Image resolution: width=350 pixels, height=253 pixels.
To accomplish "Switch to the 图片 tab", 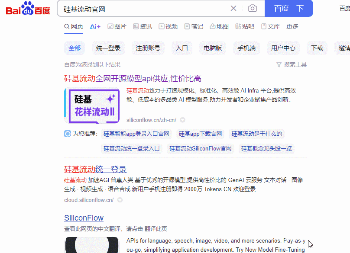I will click(x=117, y=26).
